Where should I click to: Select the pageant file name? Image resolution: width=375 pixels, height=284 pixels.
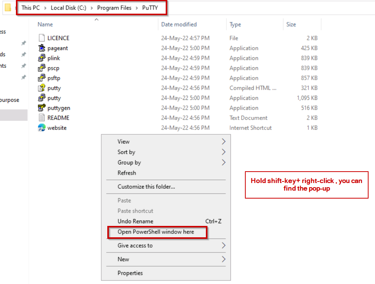tap(58, 48)
